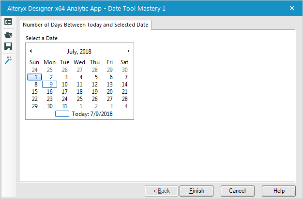The width and height of the screenshot is (303, 199).
Task: Select July 4 in the calendar
Action: point(81,77)
